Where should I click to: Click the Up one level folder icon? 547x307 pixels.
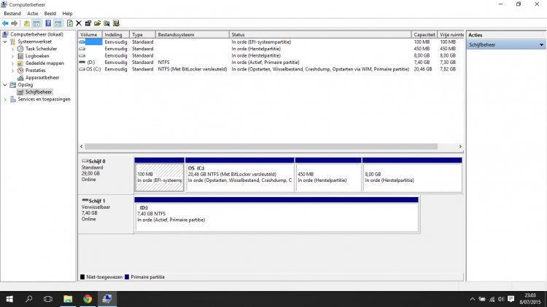click(x=27, y=23)
